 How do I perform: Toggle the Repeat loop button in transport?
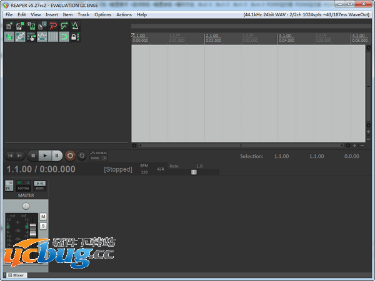(x=81, y=155)
